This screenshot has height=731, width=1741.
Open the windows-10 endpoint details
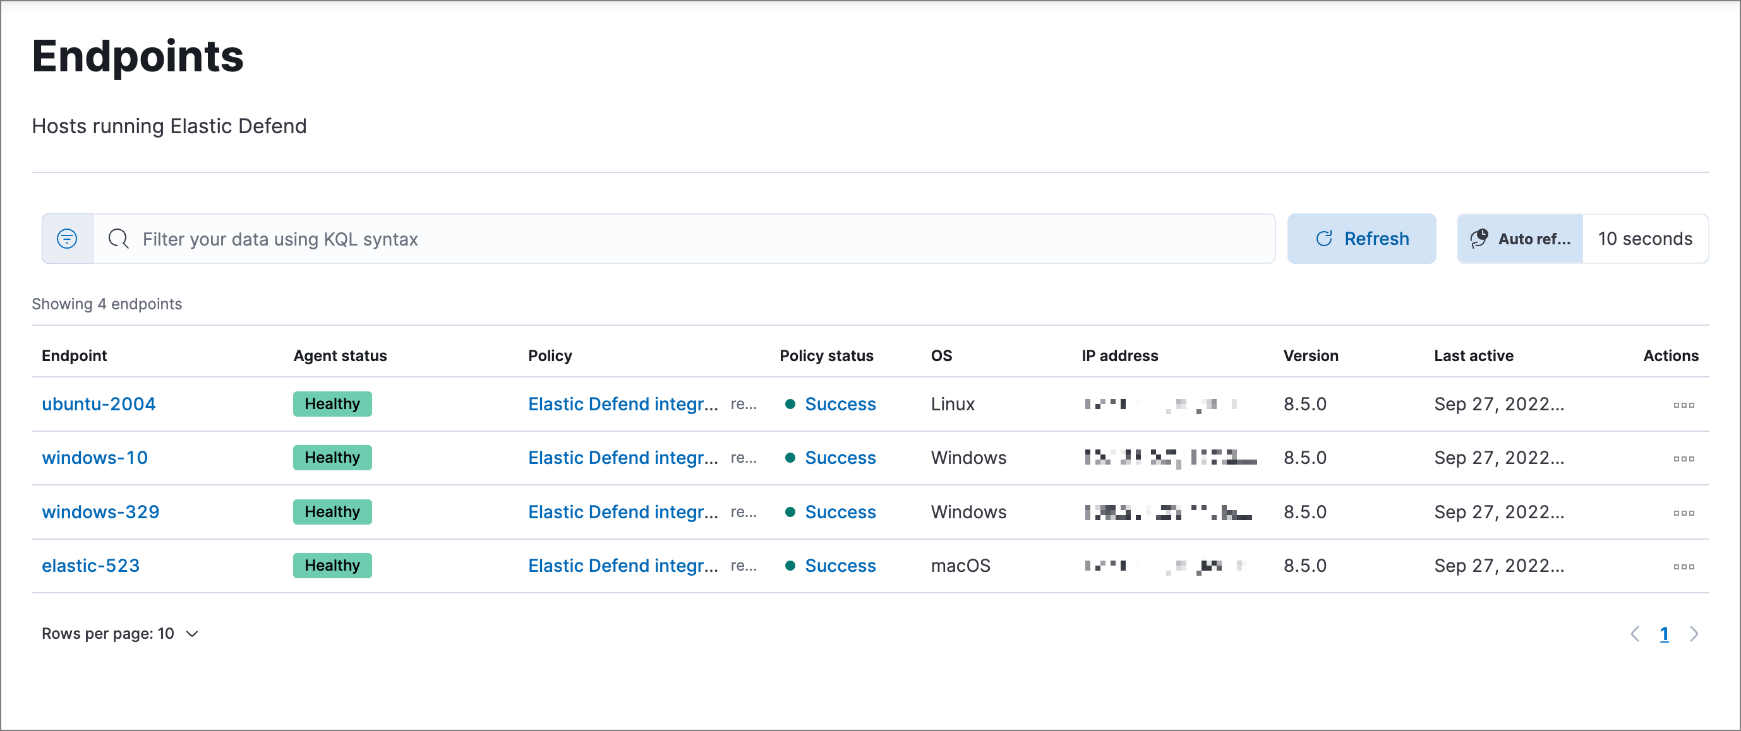(94, 458)
